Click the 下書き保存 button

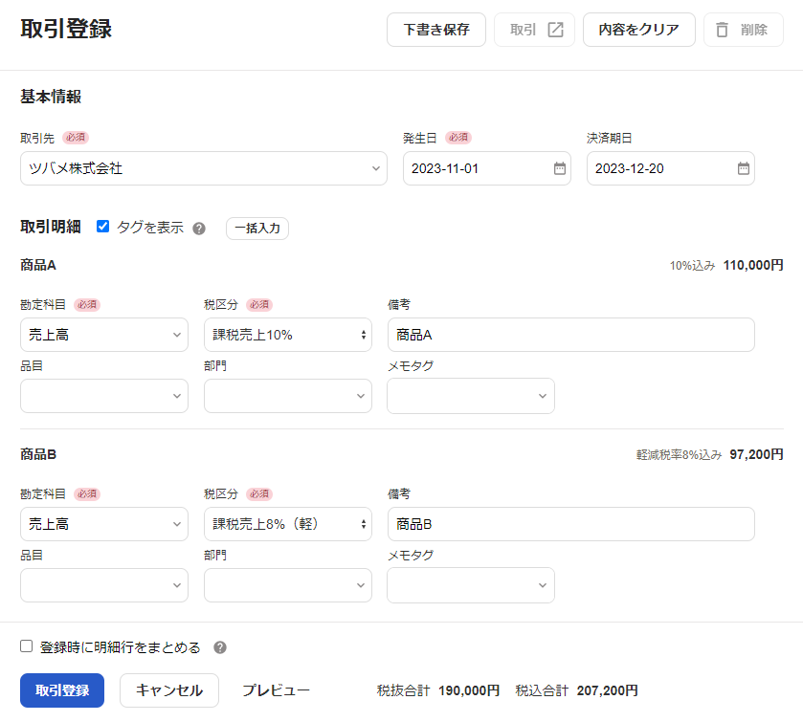436,30
